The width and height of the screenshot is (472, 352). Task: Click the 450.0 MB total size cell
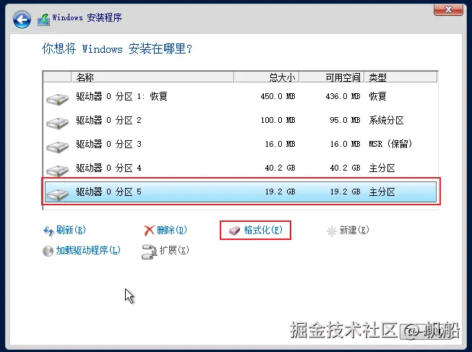(x=278, y=96)
